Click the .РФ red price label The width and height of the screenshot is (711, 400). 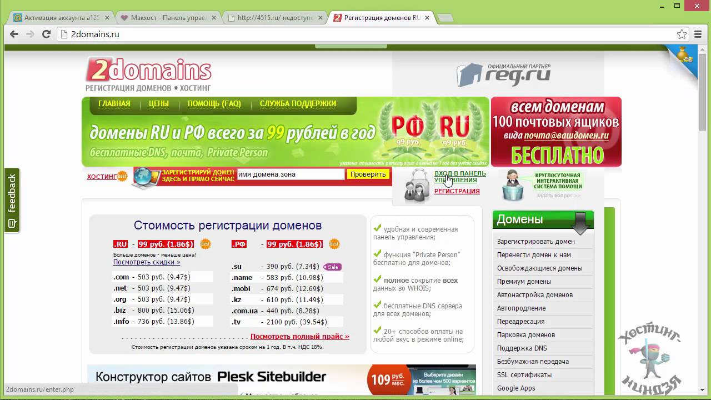(x=294, y=244)
